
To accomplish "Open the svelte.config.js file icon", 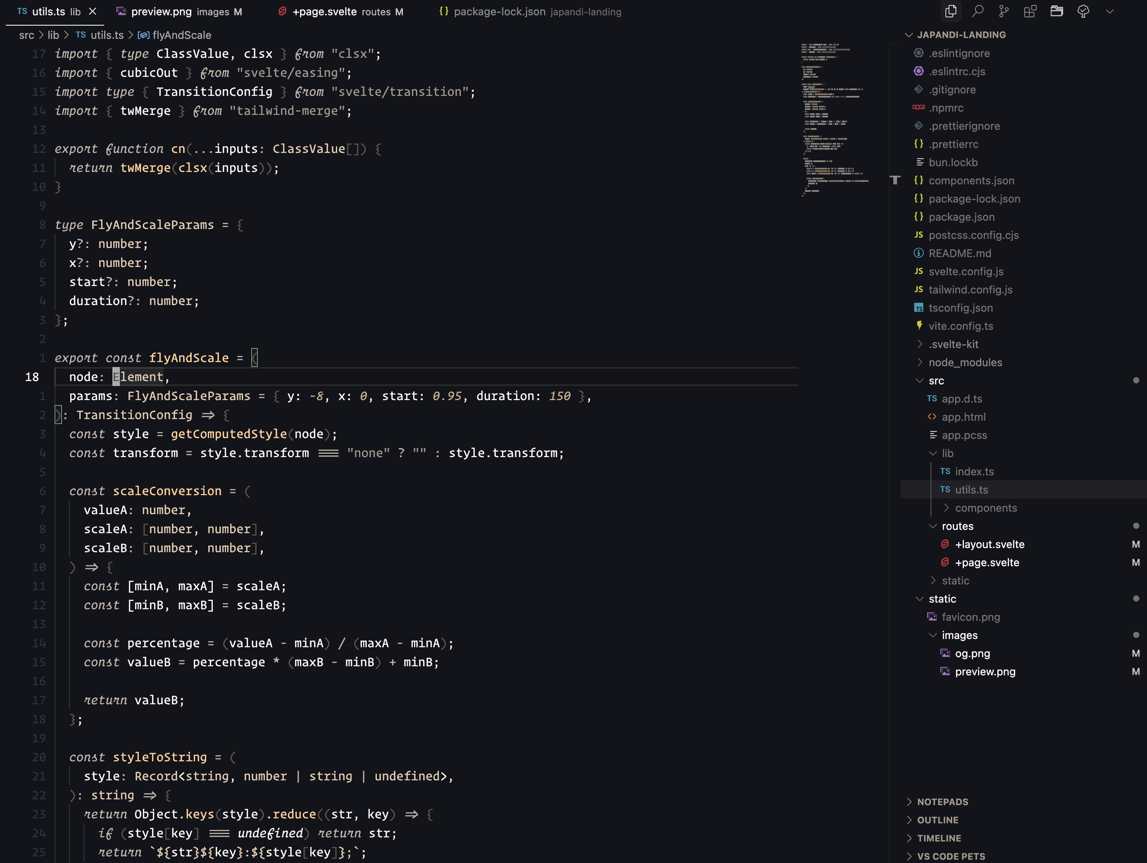I will 919,271.
